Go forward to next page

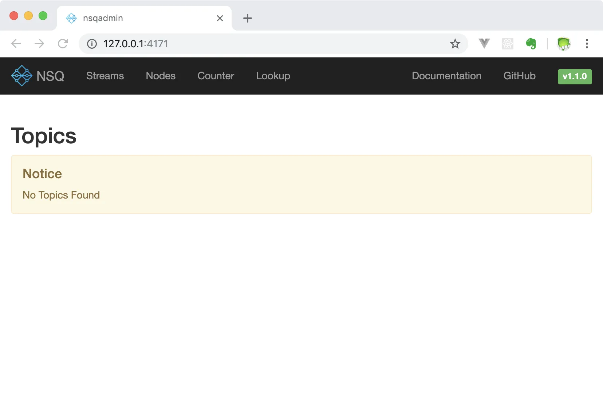coord(39,44)
